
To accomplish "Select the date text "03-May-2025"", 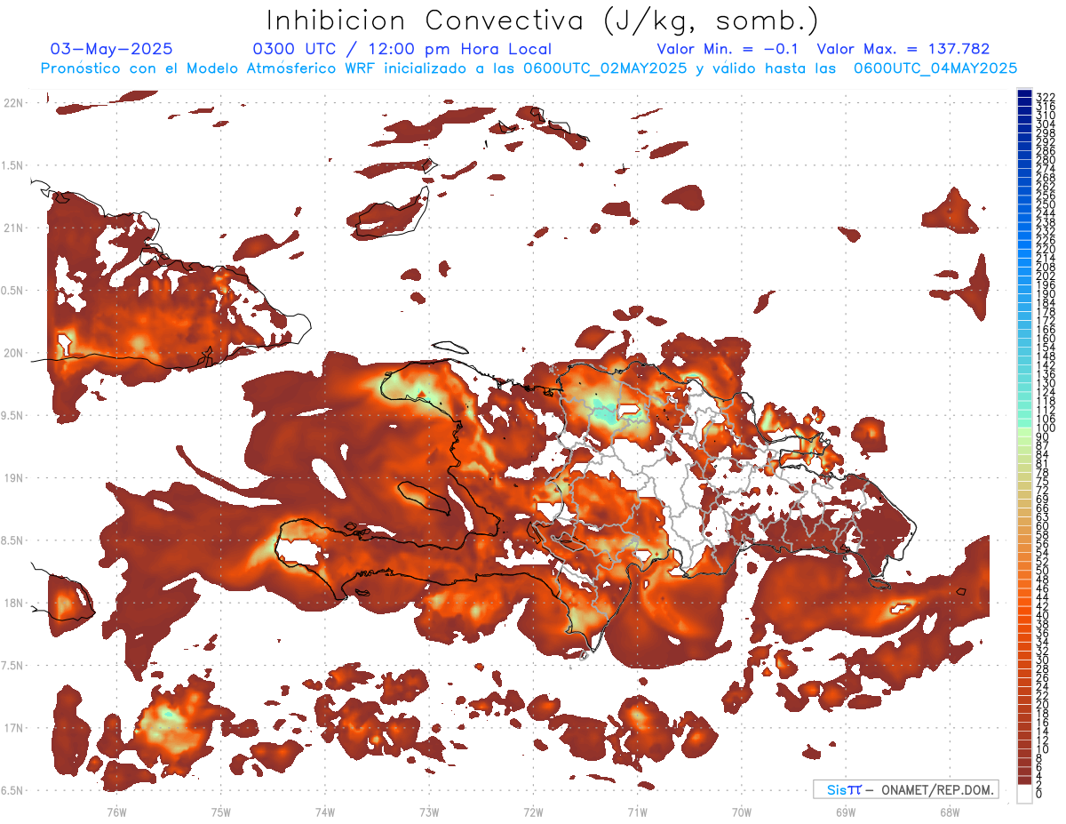I will pos(112,49).
